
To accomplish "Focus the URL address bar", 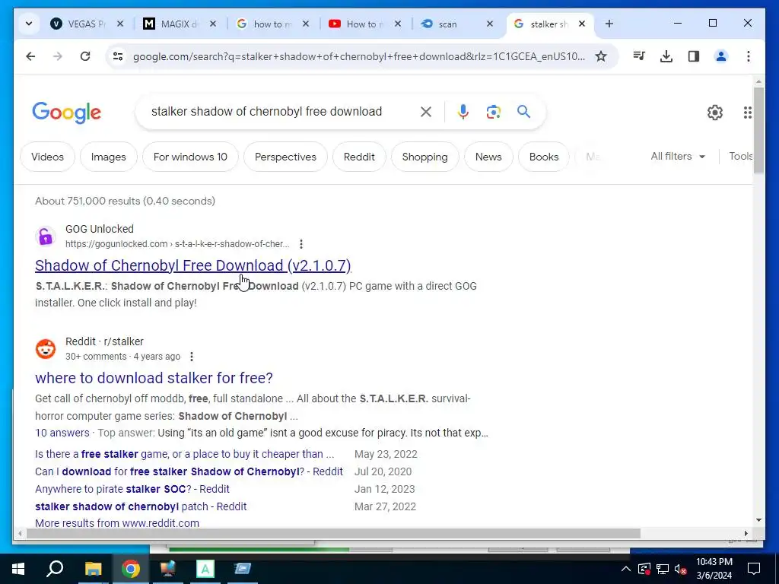I will point(358,56).
